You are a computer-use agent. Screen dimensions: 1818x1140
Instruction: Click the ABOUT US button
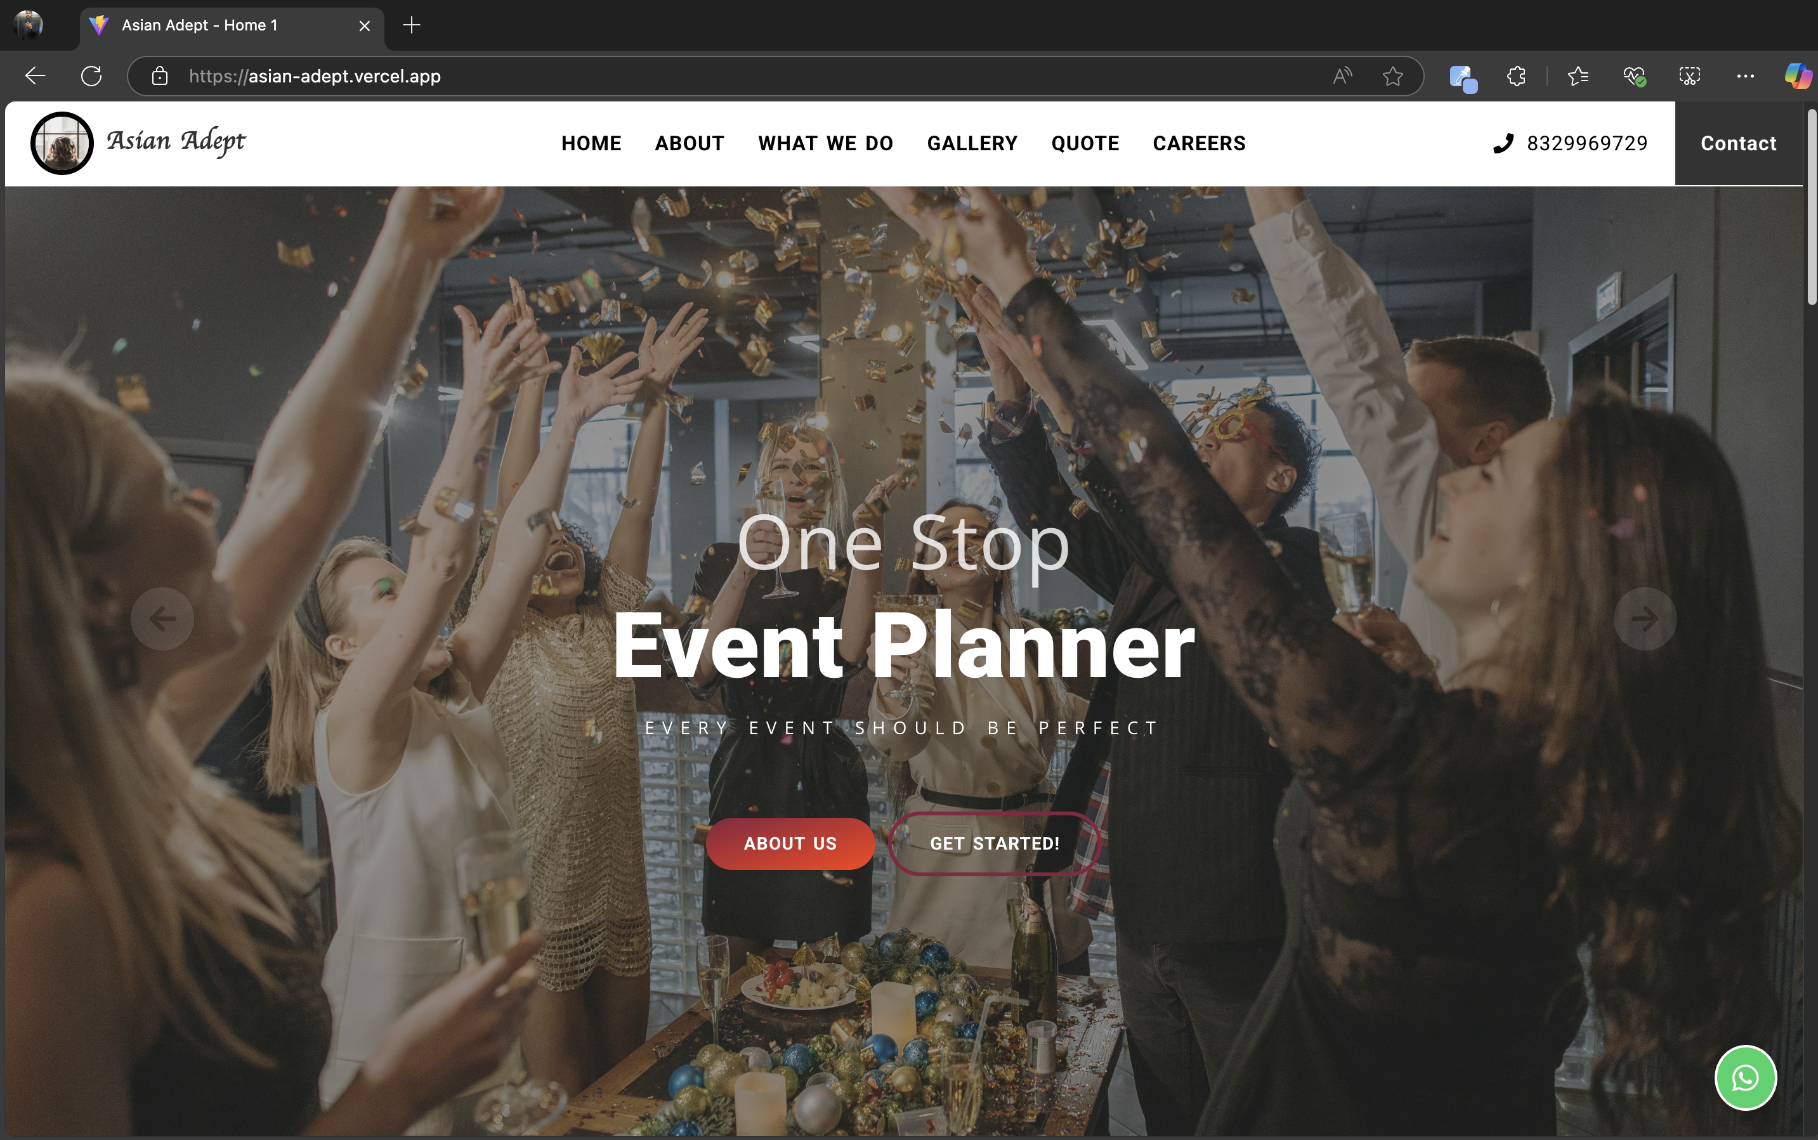coord(790,844)
